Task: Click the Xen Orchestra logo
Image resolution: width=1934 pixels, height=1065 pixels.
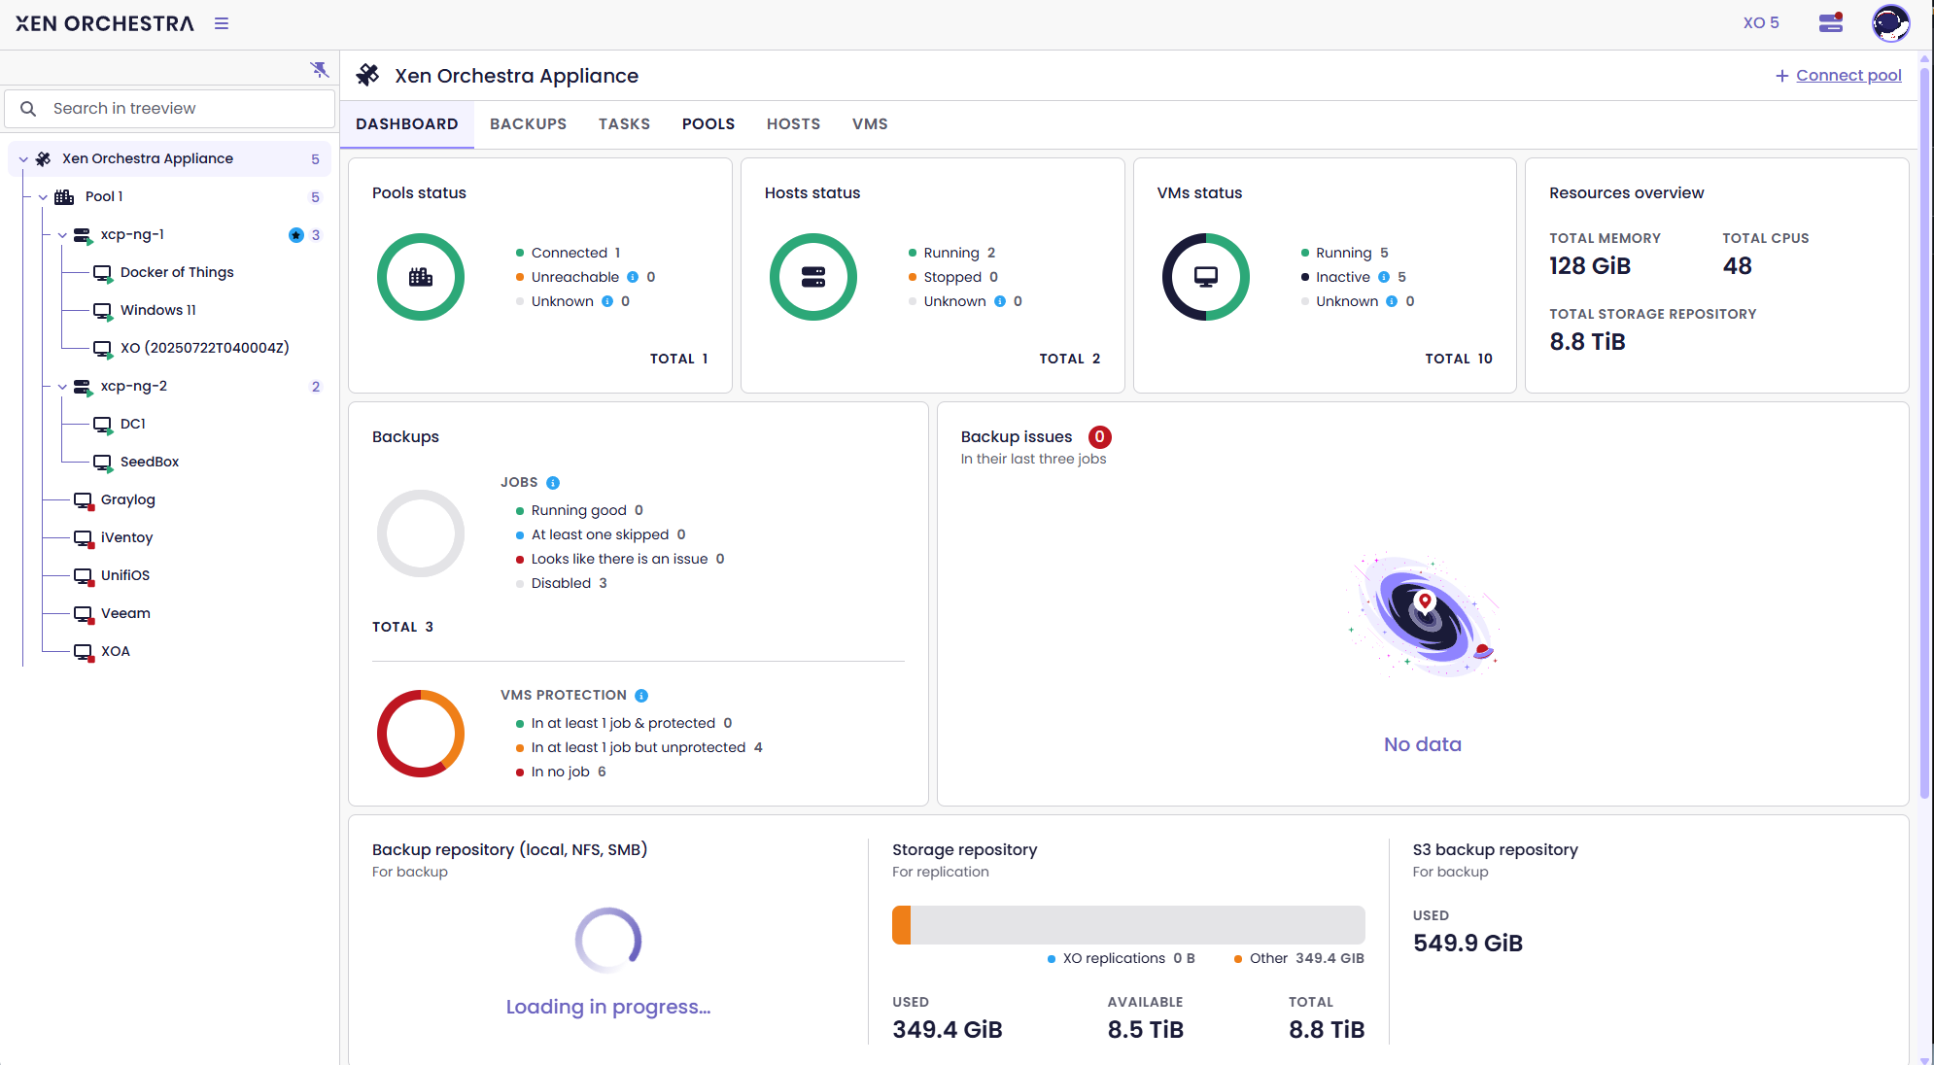Action: [x=105, y=23]
